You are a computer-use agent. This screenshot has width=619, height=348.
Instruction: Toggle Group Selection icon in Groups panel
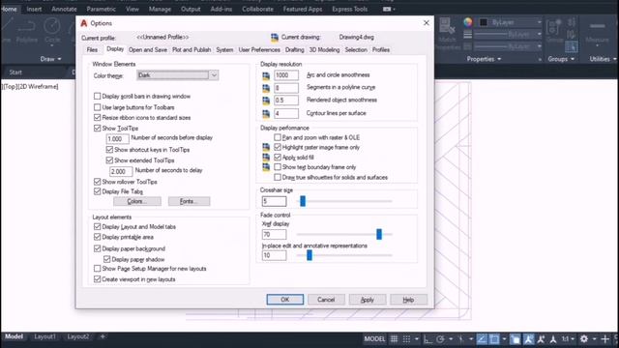(x=571, y=47)
